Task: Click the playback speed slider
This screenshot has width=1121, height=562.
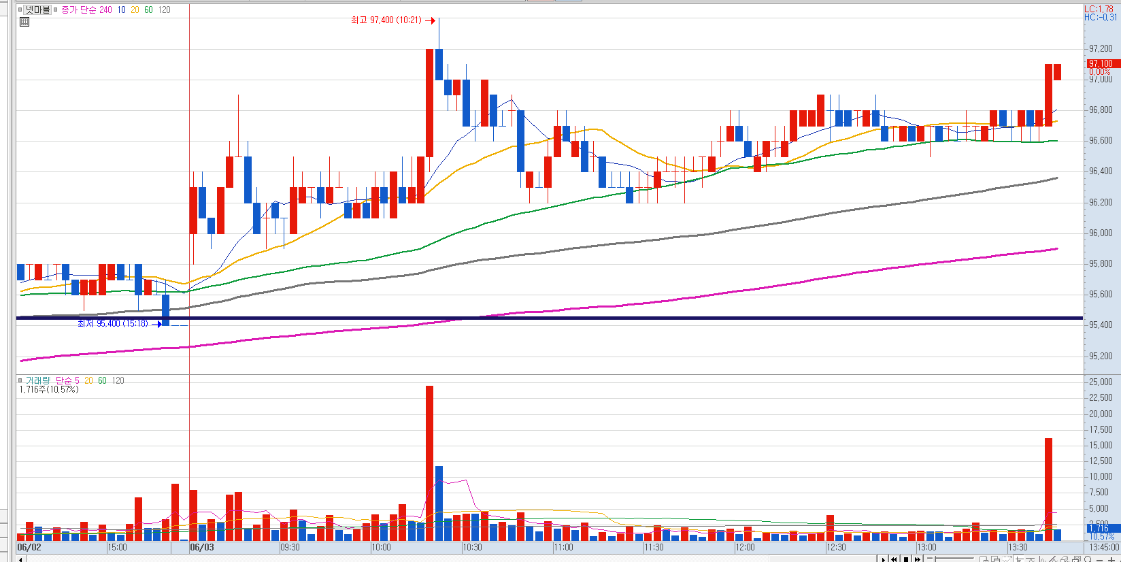Action: point(950,559)
